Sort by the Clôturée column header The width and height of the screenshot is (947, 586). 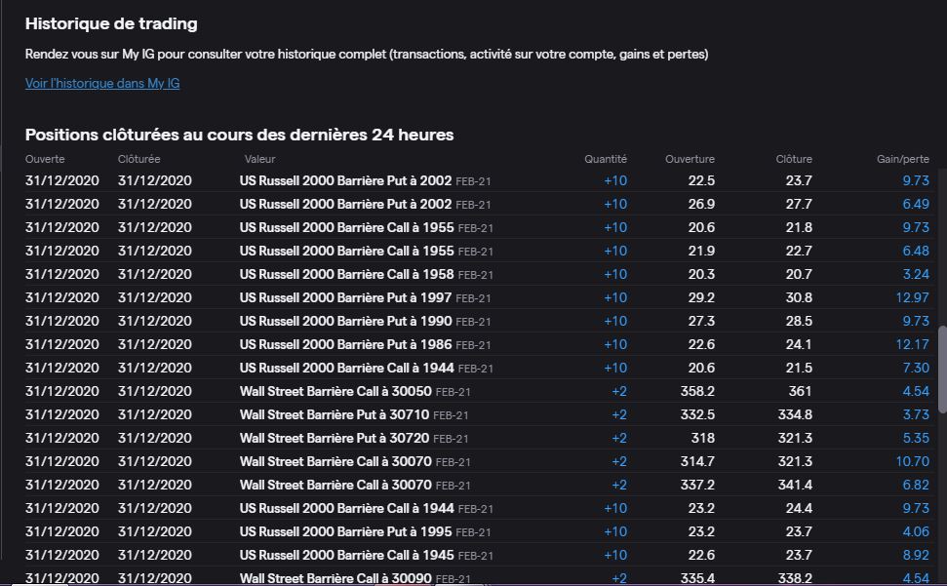pyautogui.click(x=138, y=159)
